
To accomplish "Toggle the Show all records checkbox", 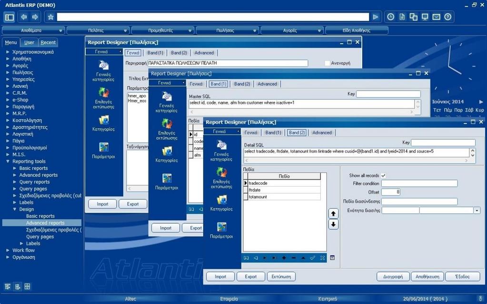I will tap(384, 175).
